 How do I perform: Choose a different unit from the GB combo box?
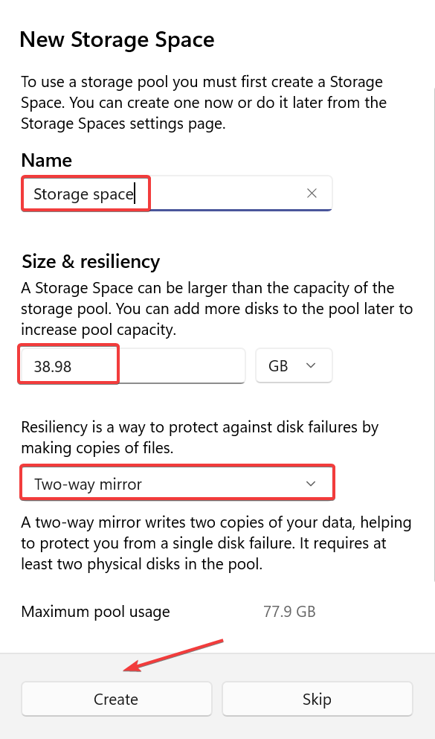point(294,365)
